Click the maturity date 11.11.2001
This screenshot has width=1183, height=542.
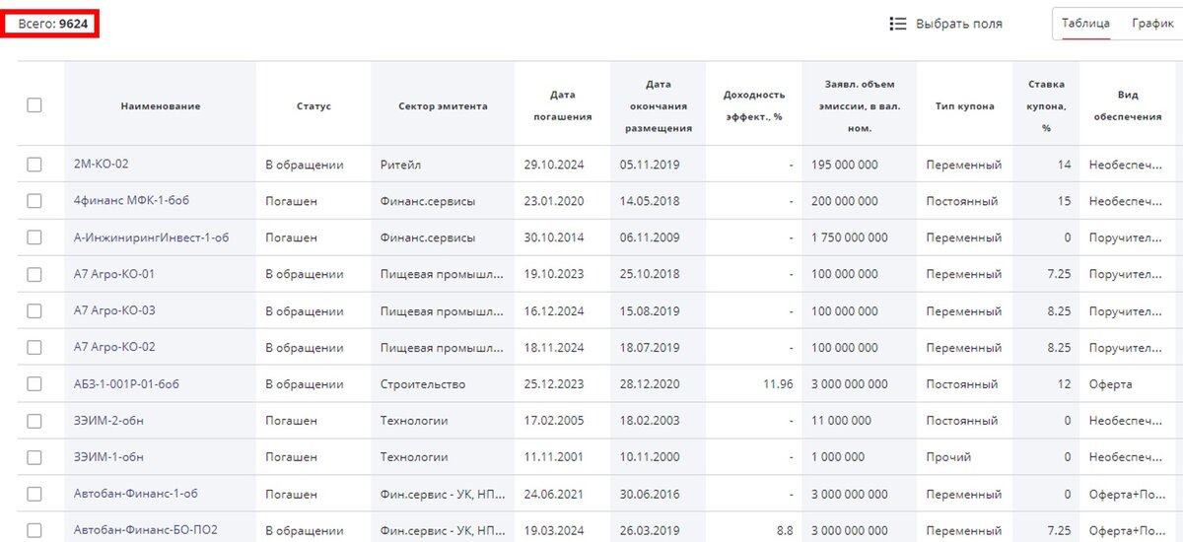pos(554,457)
